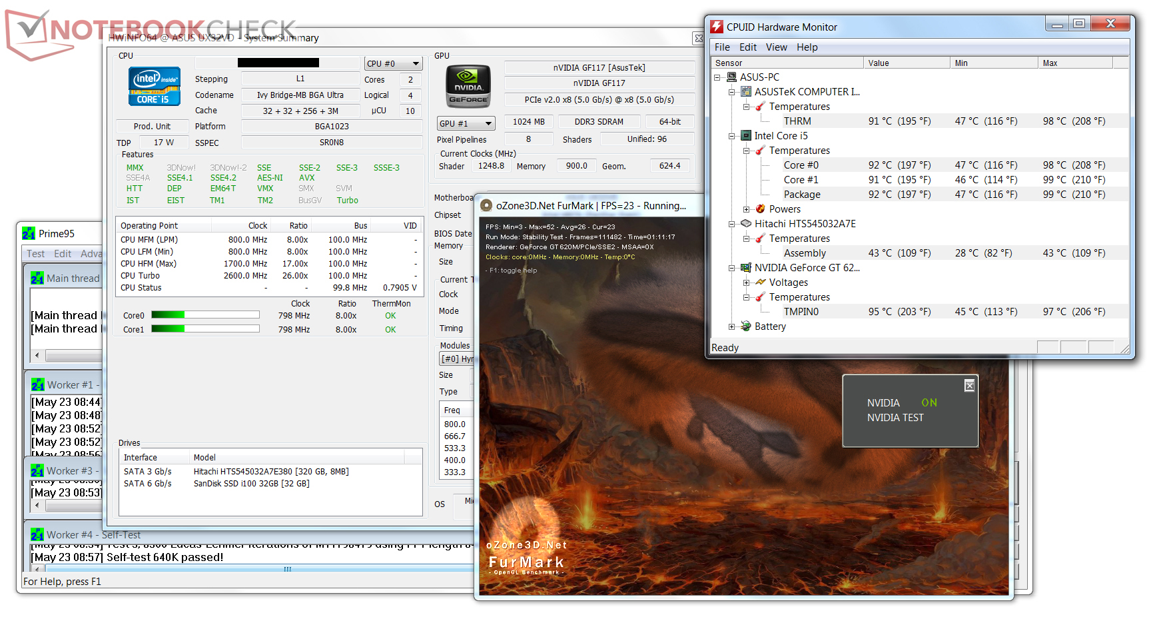1153x619 pixels.
Task: Close the NVIDIA ON overlay panel
Action: click(x=969, y=385)
